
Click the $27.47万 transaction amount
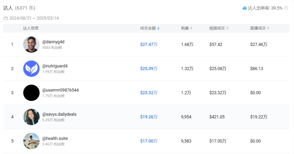pos(149,44)
